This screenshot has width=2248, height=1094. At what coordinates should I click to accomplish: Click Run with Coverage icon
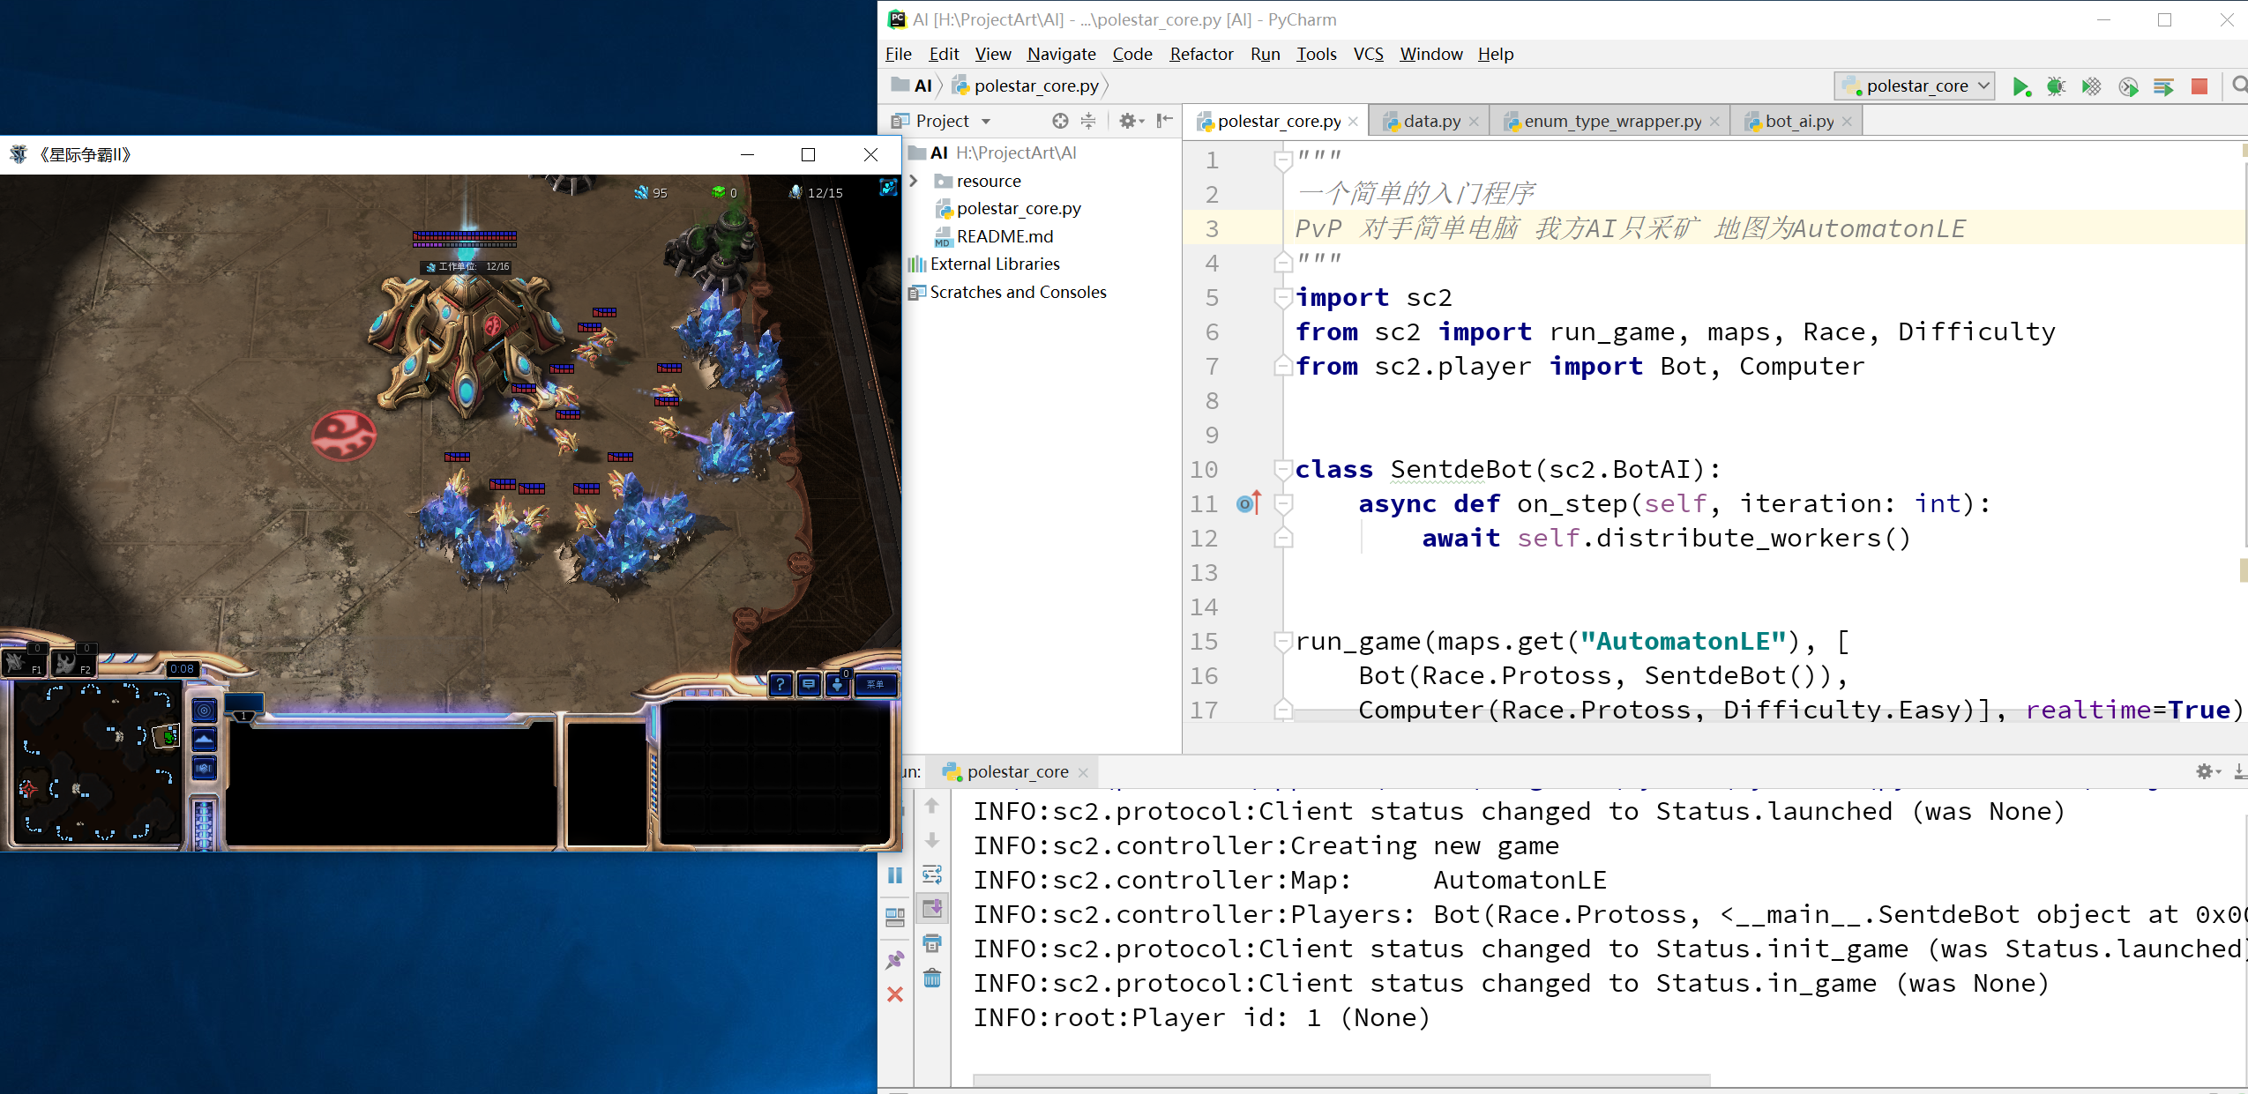tap(2091, 86)
